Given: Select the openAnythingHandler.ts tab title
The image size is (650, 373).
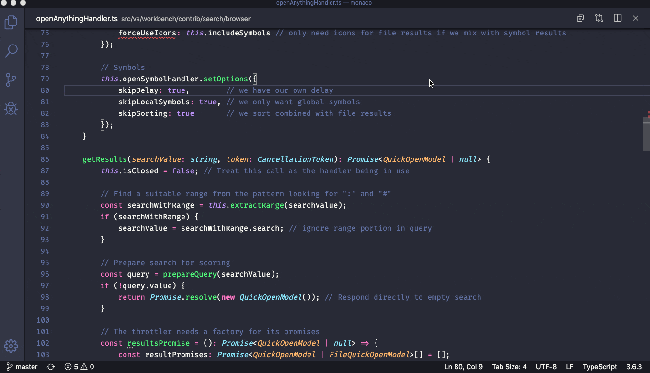Looking at the screenshot, I should pyautogui.click(x=77, y=19).
